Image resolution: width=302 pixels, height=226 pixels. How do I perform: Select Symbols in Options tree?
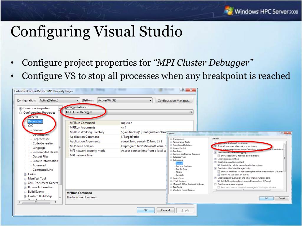pos(180,175)
